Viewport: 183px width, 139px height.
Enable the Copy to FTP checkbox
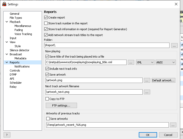tap(47, 99)
